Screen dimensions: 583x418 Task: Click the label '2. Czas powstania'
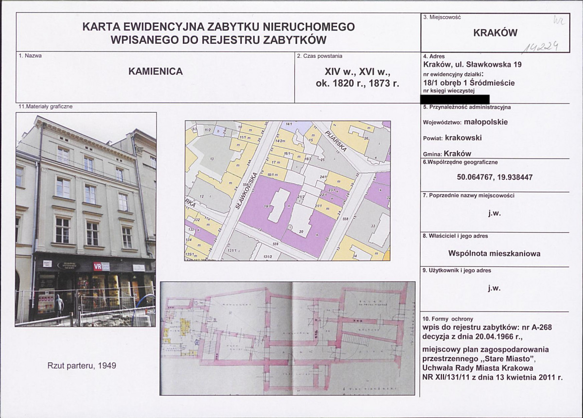(x=320, y=56)
